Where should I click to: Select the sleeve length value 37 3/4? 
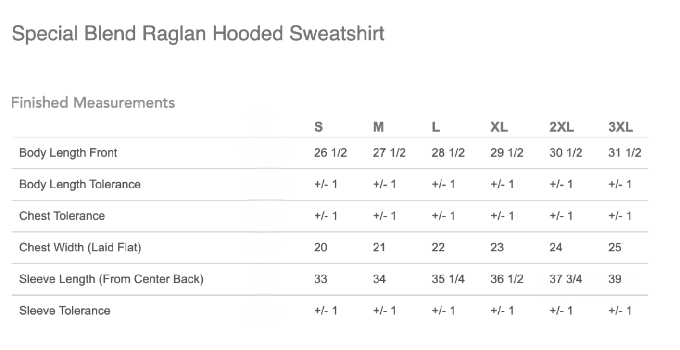click(566, 279)
